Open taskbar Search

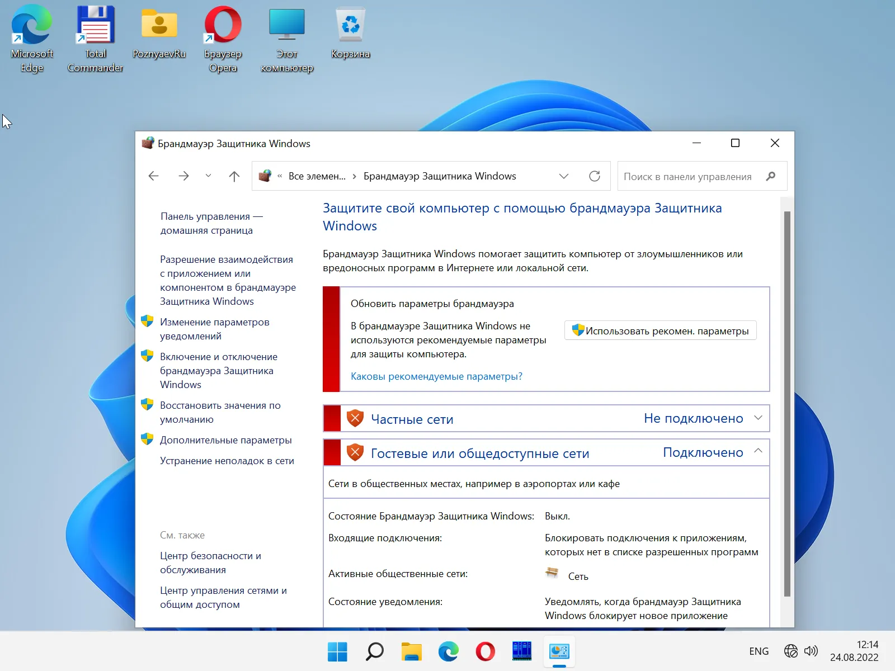point(374,651)
